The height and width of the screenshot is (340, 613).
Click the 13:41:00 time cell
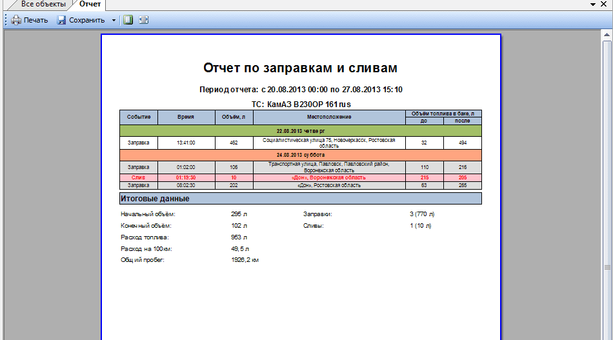tap(186, 143)
